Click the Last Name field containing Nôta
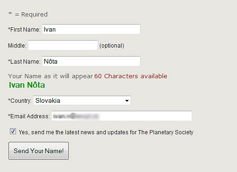The width and height of the screenshot is (237, 172). 91,61
